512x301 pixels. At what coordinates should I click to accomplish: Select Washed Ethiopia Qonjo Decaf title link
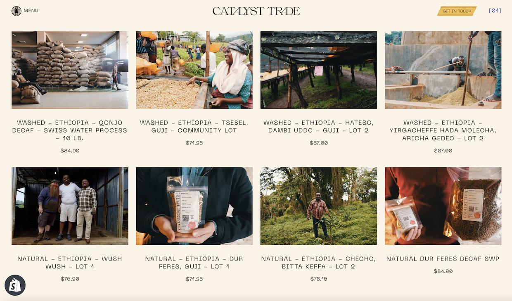coord(70,130)
